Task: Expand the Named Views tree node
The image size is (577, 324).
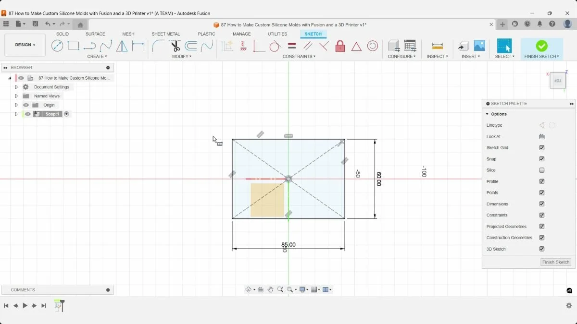Action: point(16,96)
